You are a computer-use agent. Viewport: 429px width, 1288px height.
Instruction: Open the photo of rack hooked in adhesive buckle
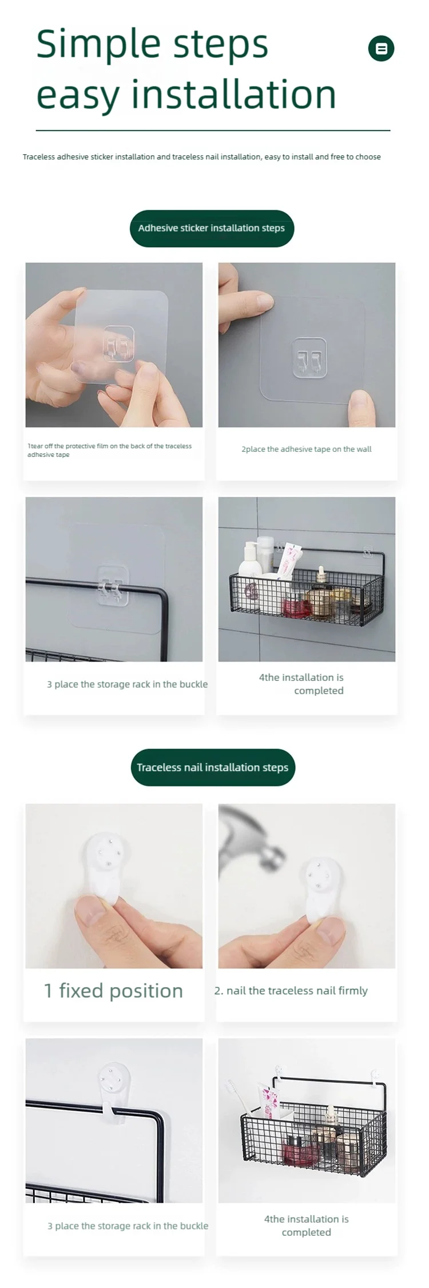pos(114,579)
